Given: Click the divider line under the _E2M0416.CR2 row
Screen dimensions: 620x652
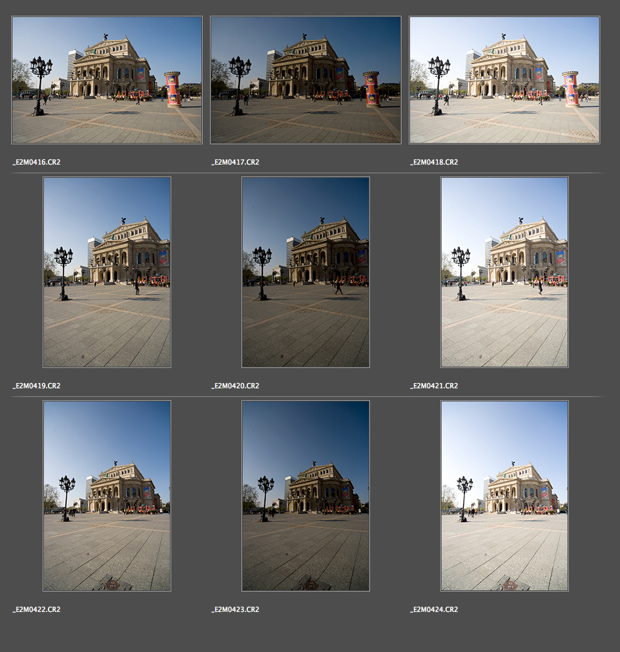Looking at the screenshot, I should [x=307, y=173].
